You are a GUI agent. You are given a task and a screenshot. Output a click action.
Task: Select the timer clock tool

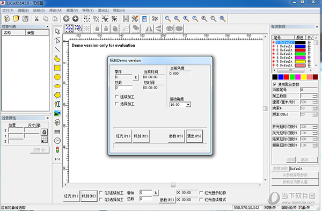click(57, 141)
